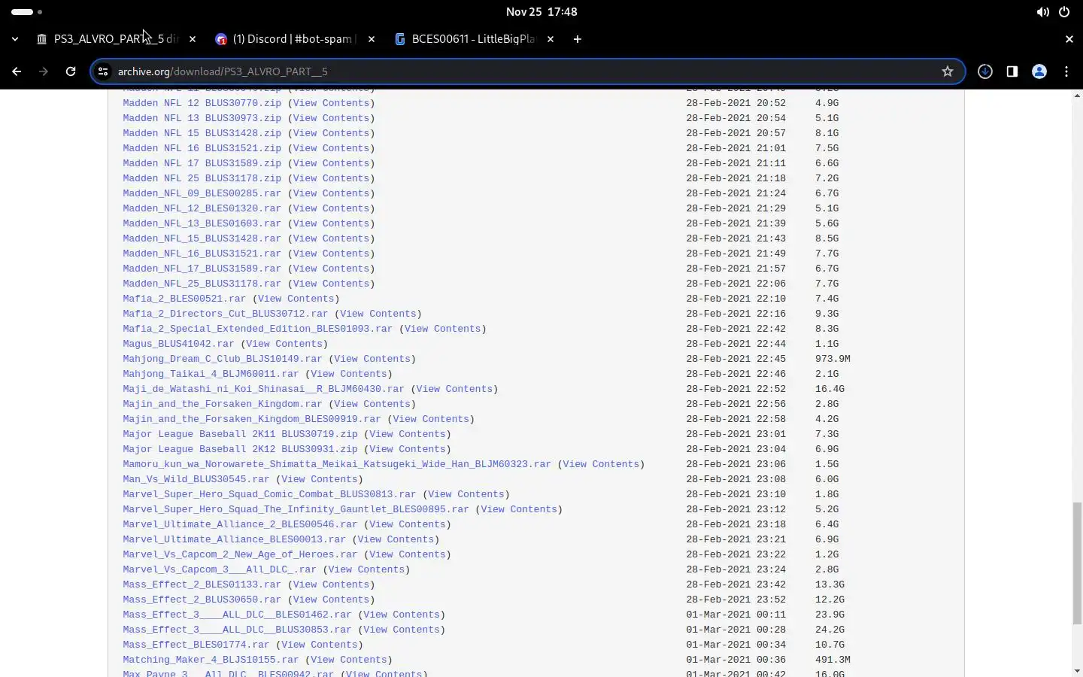Open Mafia_2_BLES00521.rar link
This screenshot has width=1083, height=677.
click(184, 299)
